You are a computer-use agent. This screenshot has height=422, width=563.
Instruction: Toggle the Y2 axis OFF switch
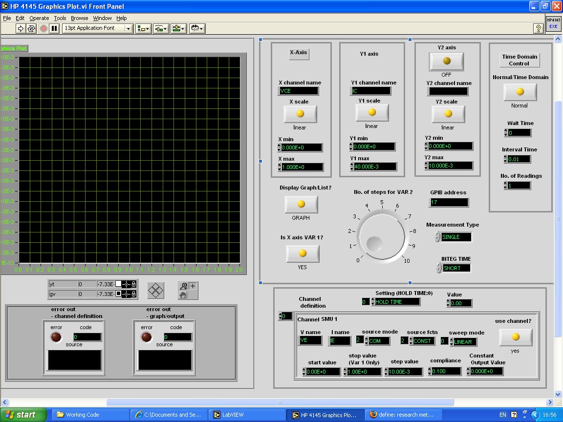(446, 61)
